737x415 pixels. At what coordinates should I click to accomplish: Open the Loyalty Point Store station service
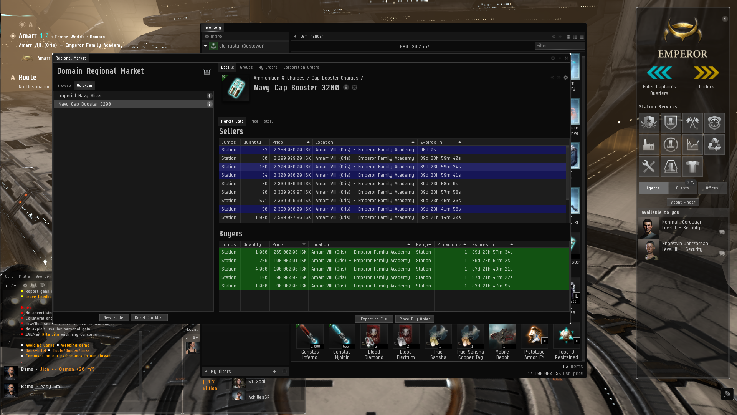(649, 123)
